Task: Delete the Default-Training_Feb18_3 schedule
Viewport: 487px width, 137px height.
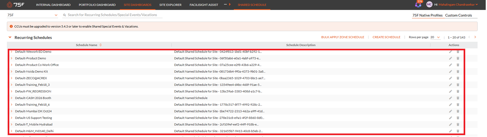Action: (x=458, y=85)
